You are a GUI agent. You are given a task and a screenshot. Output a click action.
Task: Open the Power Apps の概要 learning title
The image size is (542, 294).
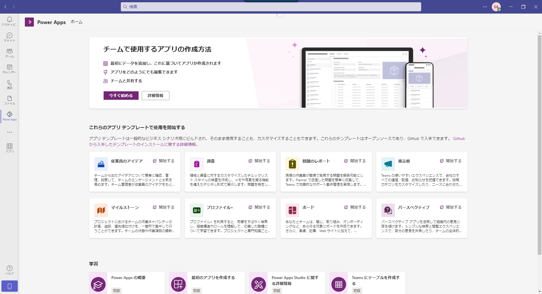[x=128, y=278]
